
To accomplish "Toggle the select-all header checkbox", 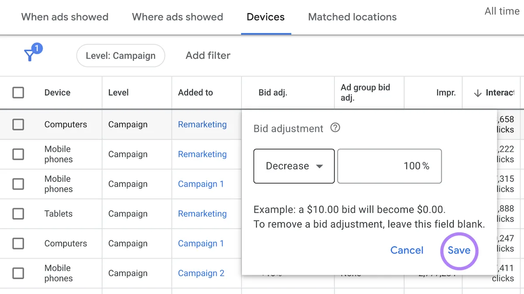I will coord(18,92).
